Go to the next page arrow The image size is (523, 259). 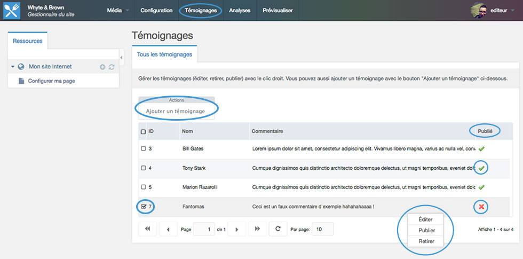coord(236,229)
